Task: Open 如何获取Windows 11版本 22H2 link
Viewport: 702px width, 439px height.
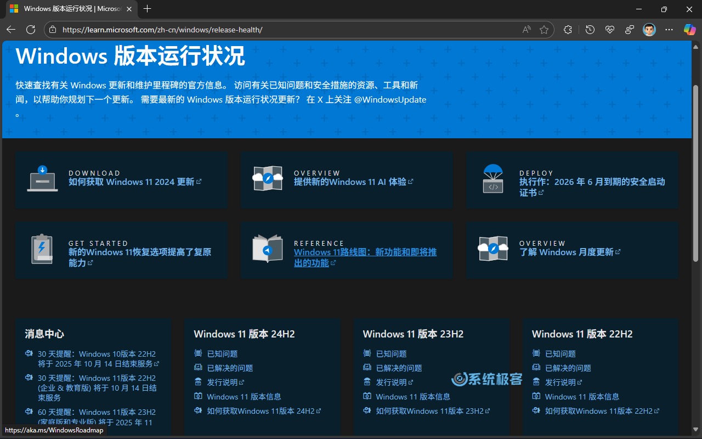Action: pyautogui.click(x=602, y=411)
